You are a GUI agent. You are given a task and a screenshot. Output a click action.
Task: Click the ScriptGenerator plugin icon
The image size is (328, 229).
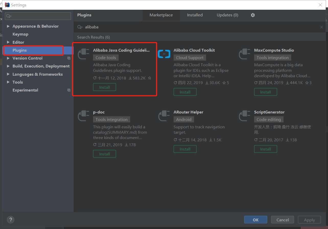point(244,116)
